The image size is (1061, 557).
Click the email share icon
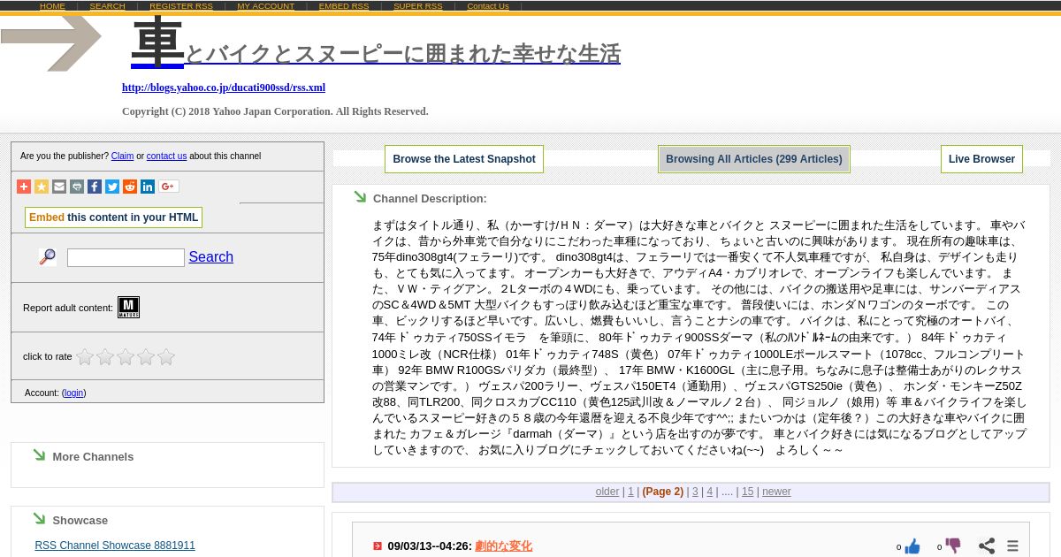tap(59, 187)
